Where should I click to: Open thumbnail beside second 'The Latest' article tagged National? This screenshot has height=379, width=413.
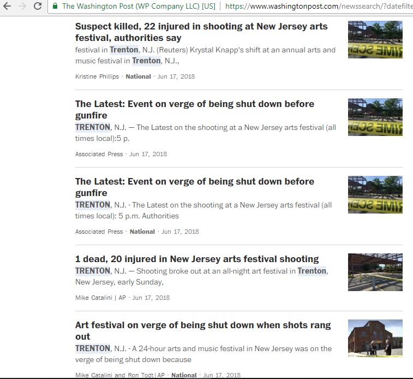point(375,194)
